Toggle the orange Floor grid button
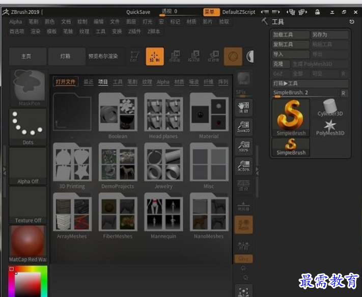Viewport: 362px width, 297px height. 243,225
